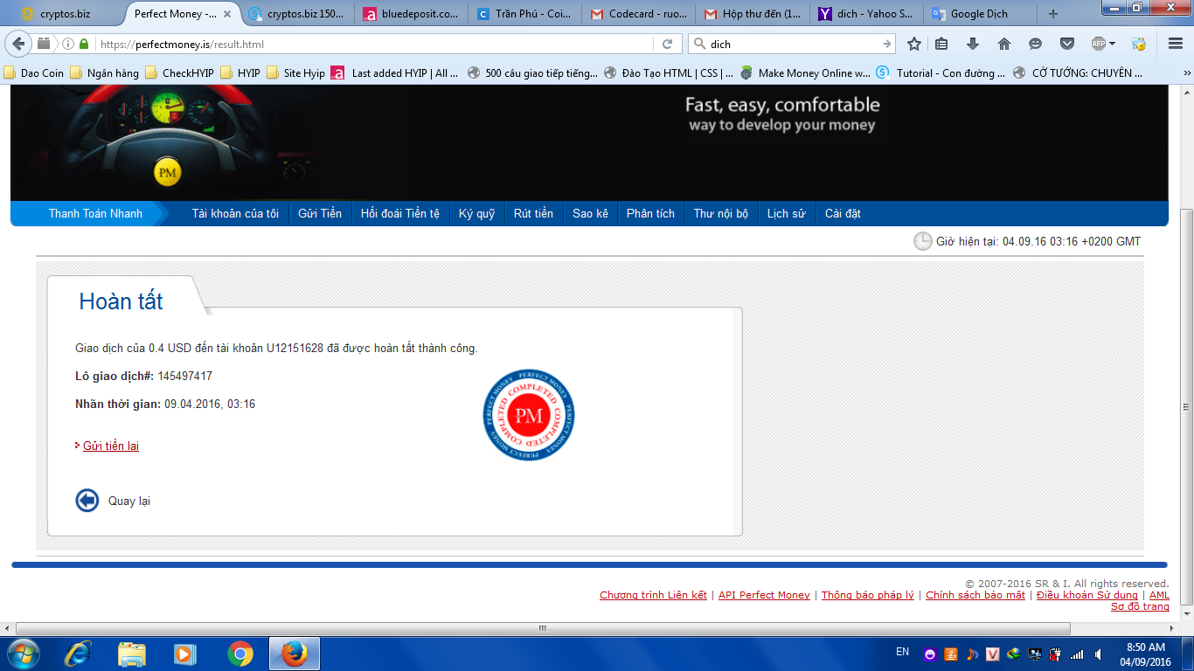The image size is (1194, 671).
Task: Open the Hello chat smiley icon
Action: pyautogui.click(x=1036, y=44)
